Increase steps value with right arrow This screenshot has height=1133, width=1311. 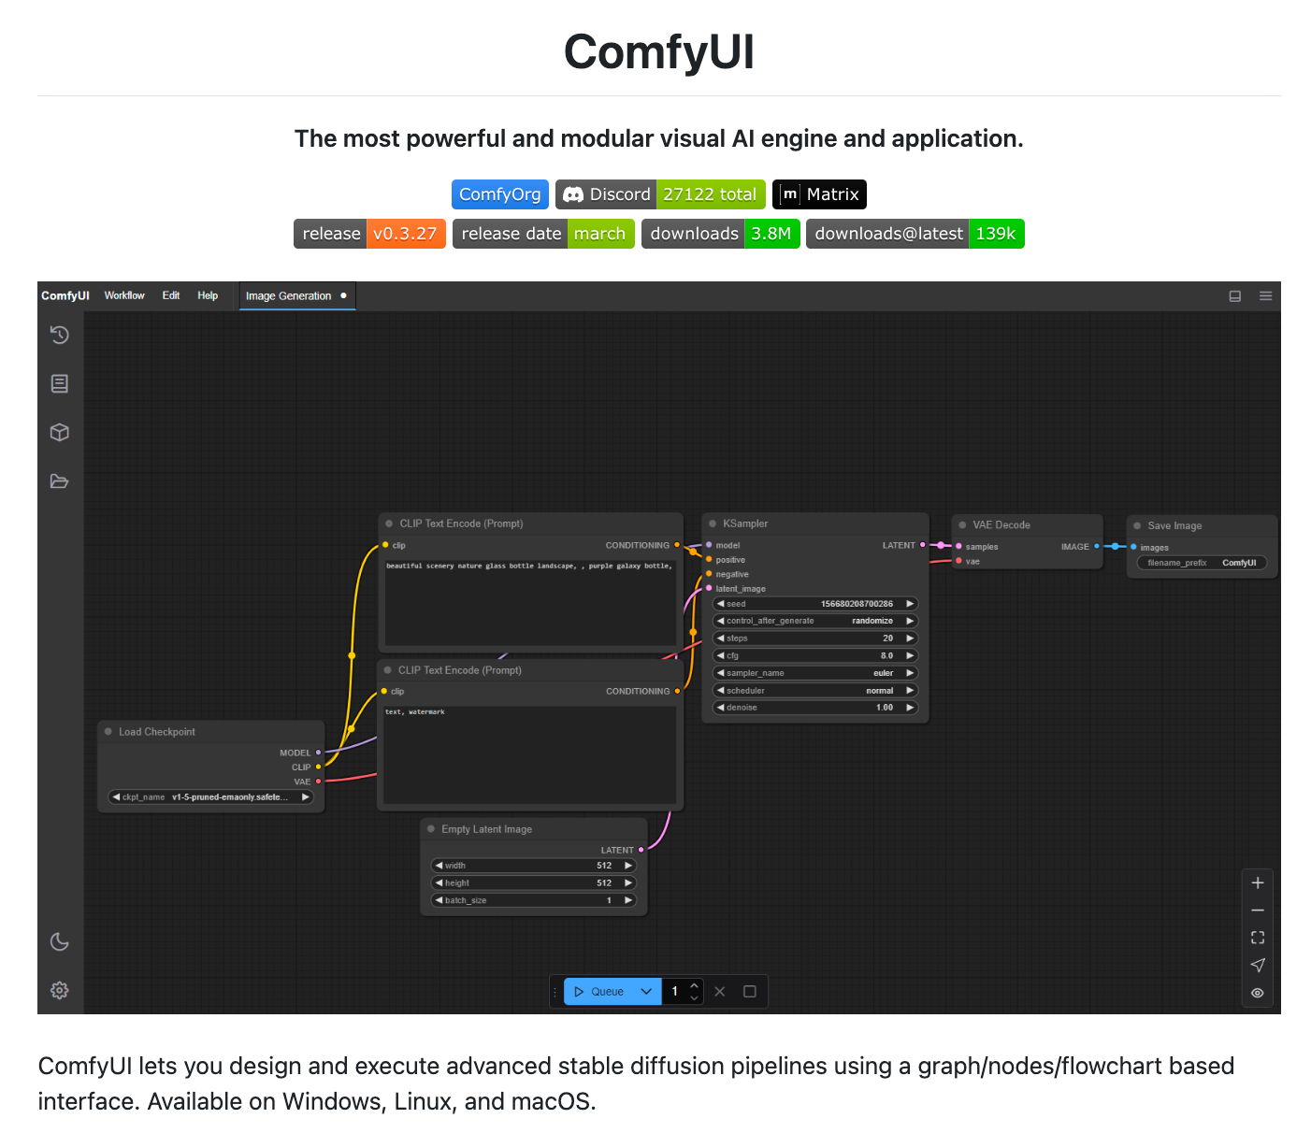(910, 638)
